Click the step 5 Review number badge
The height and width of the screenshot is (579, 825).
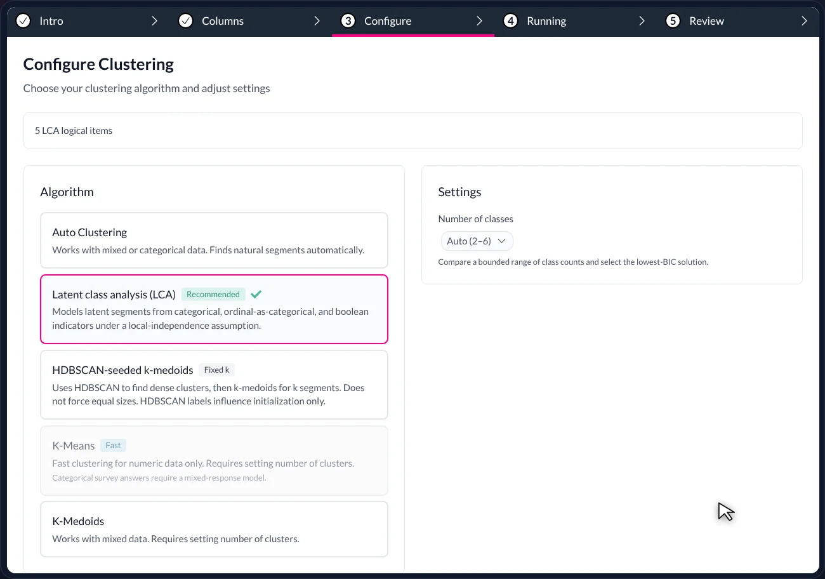pyautogui.click(x=673, y=21)
